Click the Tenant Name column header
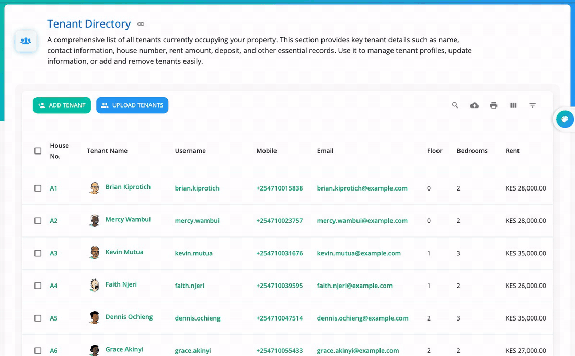Viewport: 575px width, 356px height. point(107,151)
